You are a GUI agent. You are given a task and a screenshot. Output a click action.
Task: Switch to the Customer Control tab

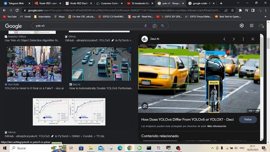[110, 3]
